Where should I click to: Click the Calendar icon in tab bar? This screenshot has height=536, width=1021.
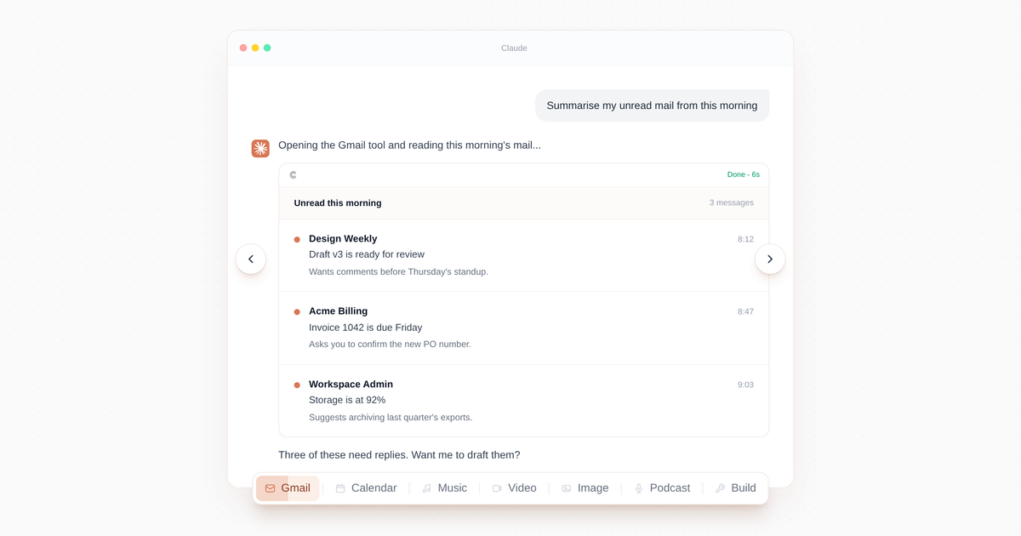pos(340,488)
